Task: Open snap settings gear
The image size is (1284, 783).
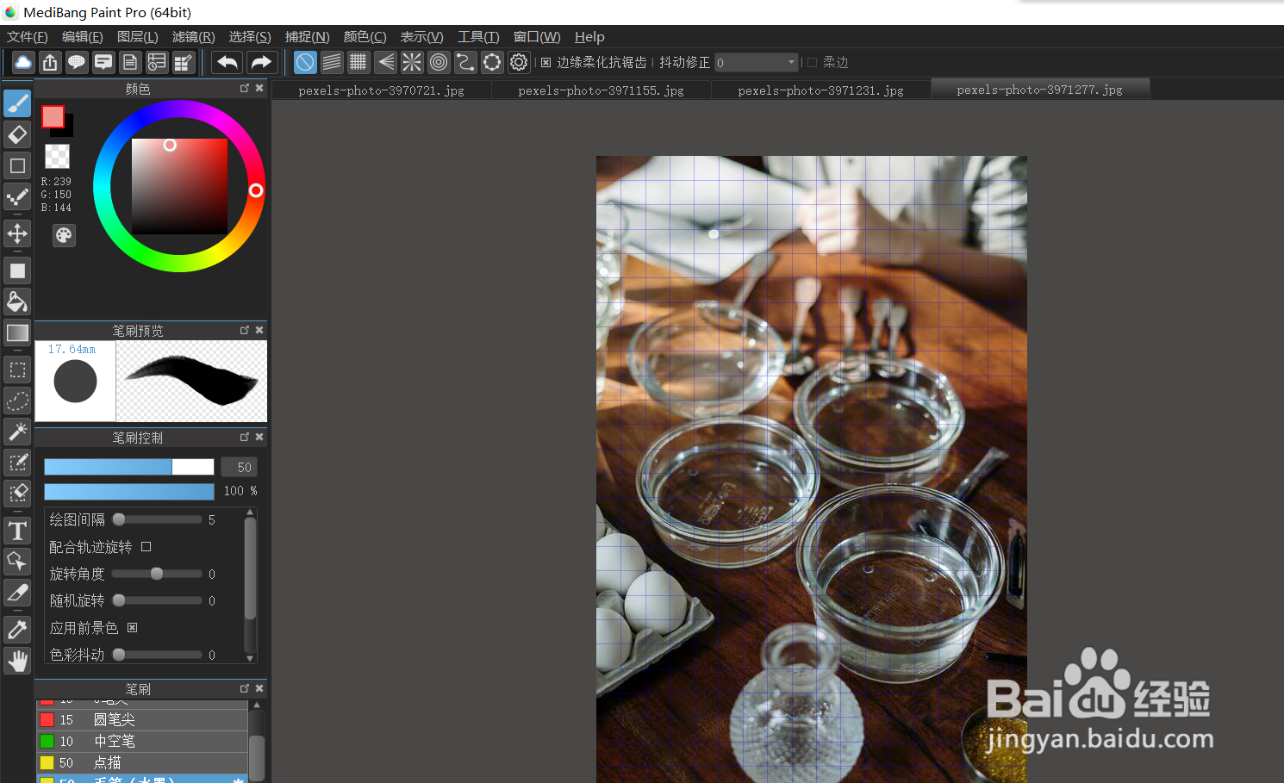Action: click(519, 62)
